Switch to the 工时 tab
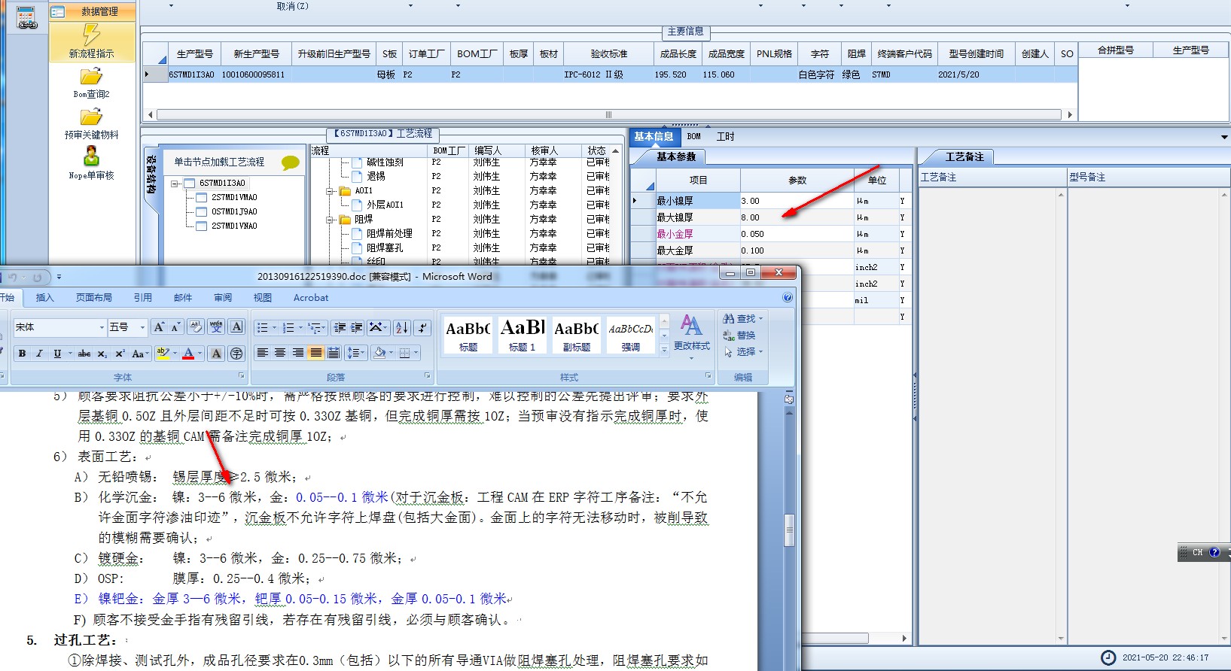 pyautogui.click(x=725, y=137)
